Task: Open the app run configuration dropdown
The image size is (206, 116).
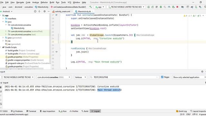Action: 99,7
